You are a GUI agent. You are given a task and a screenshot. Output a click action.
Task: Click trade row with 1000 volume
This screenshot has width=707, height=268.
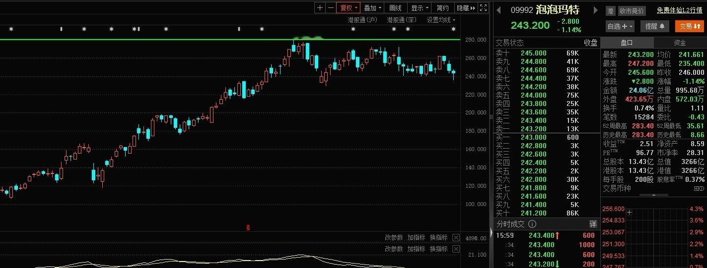coord(546,245)
